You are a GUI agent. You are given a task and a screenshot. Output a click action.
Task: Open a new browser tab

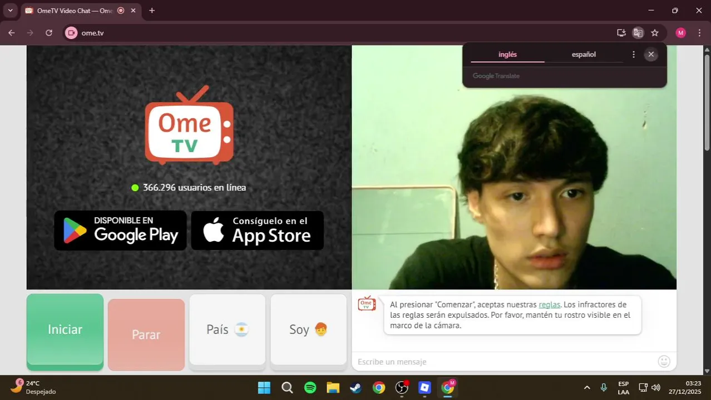[152, 11]
